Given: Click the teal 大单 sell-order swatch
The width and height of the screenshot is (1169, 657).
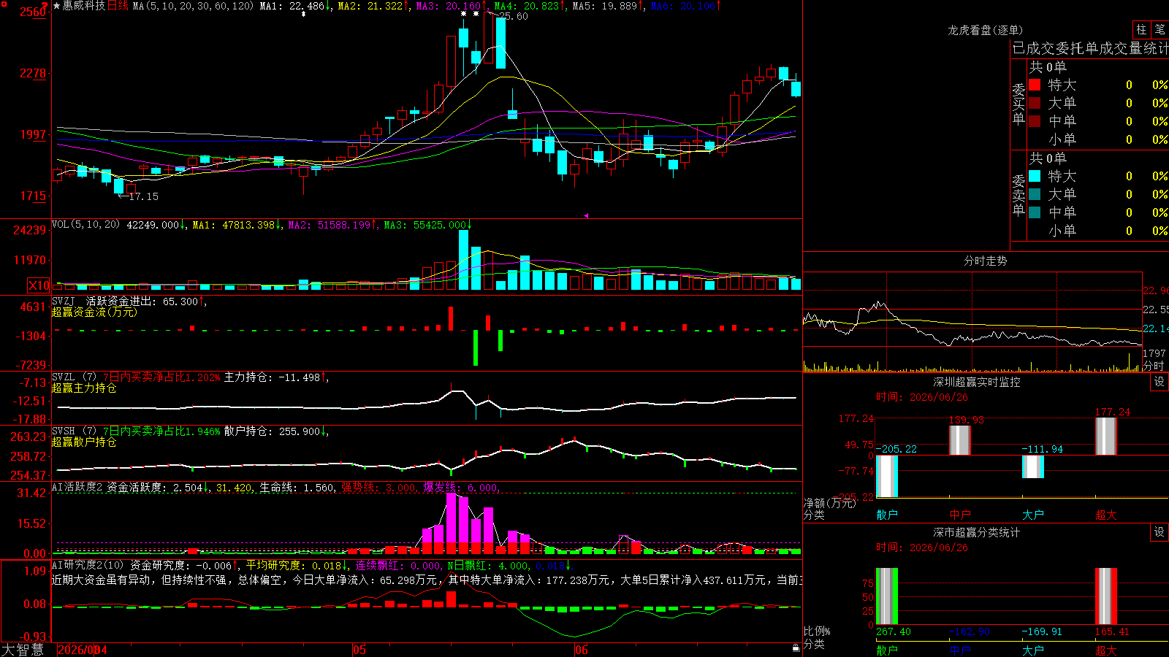Looking at the screenshot, I should coord(1035,194).
